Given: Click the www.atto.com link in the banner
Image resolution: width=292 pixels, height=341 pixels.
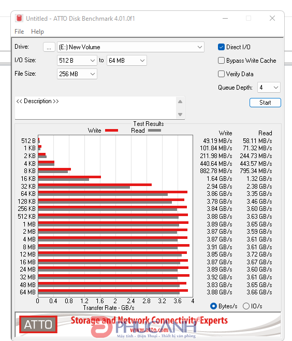Looking at the screenshot, I should click(x=149, y=330).
